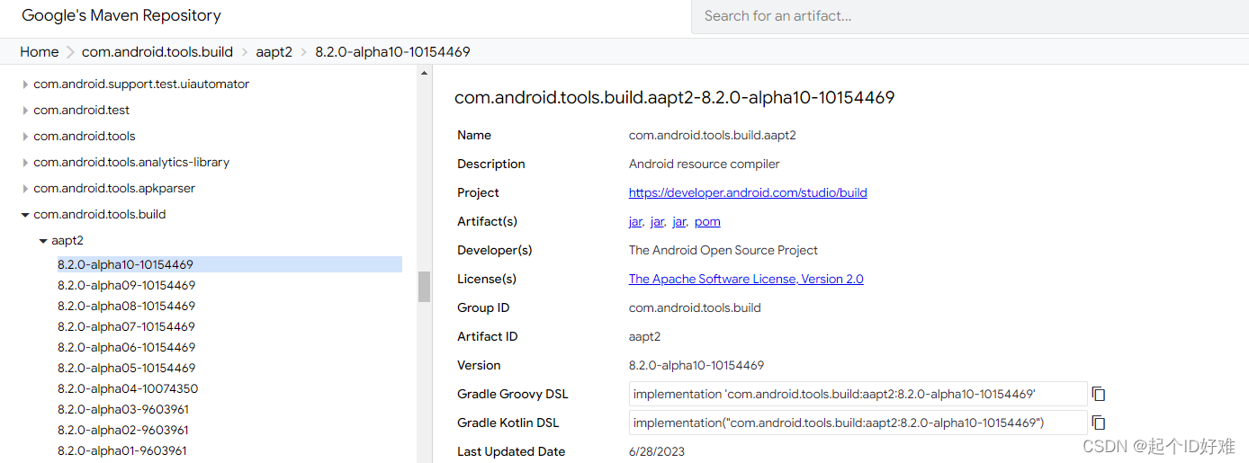Select version 8.2.0-alpha07-10154469
This screenshot has width=1249, height=463.
click(126, 326)
